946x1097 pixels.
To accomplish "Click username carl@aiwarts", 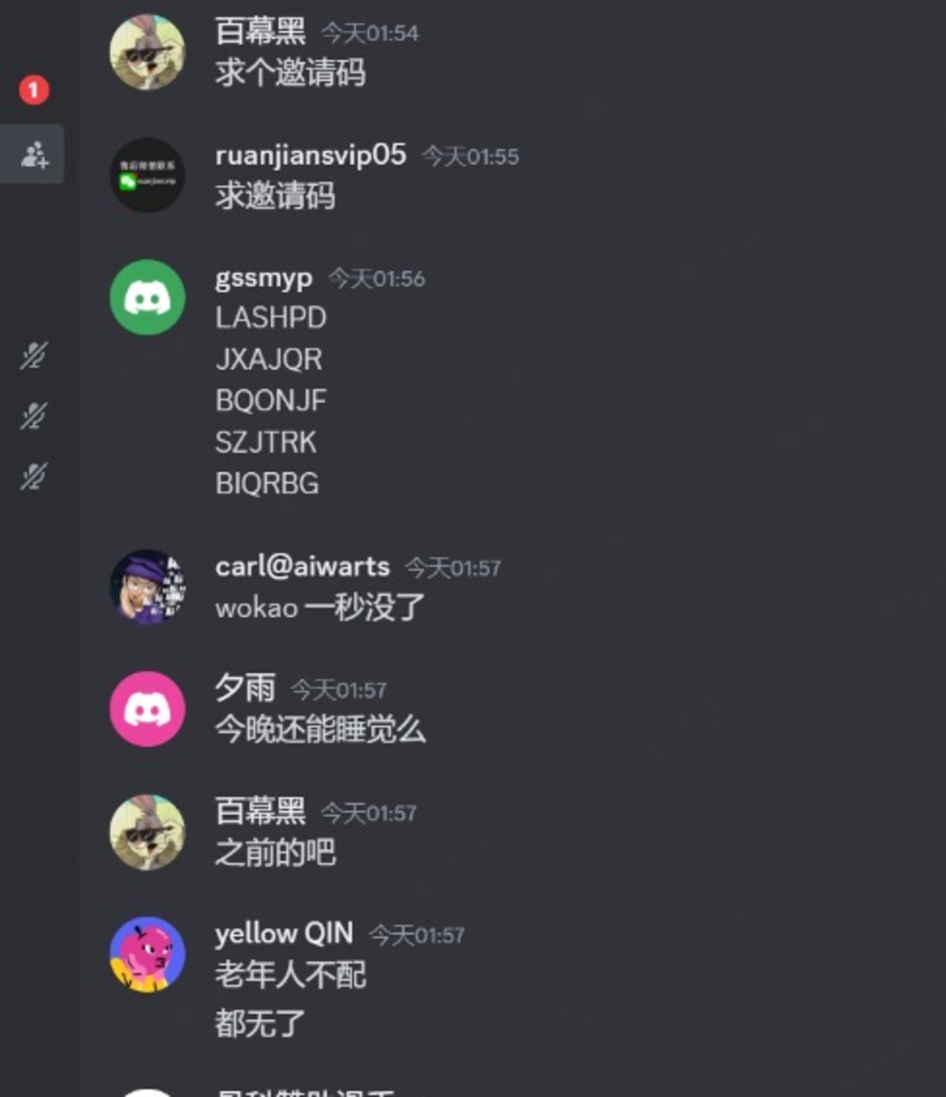I will click(x=302, y=567).
